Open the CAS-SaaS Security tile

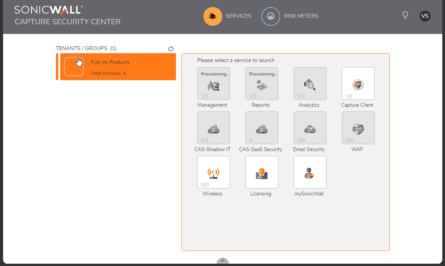[x=262, y=128]
